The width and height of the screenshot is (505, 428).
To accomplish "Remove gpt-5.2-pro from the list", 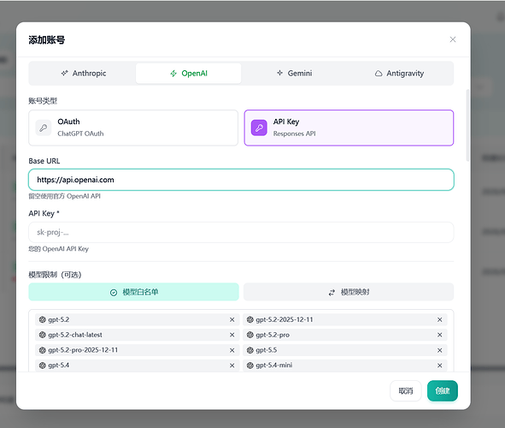I will click(x=439, y=335).
